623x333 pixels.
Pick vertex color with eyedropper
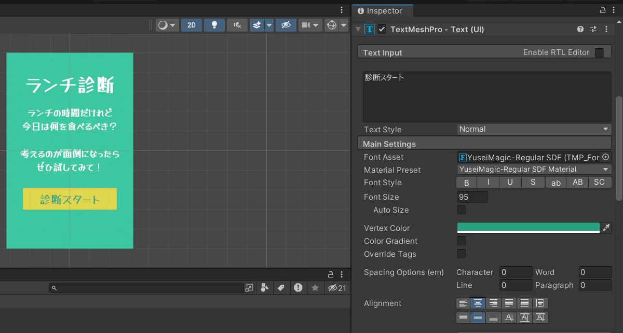point(606,228)
